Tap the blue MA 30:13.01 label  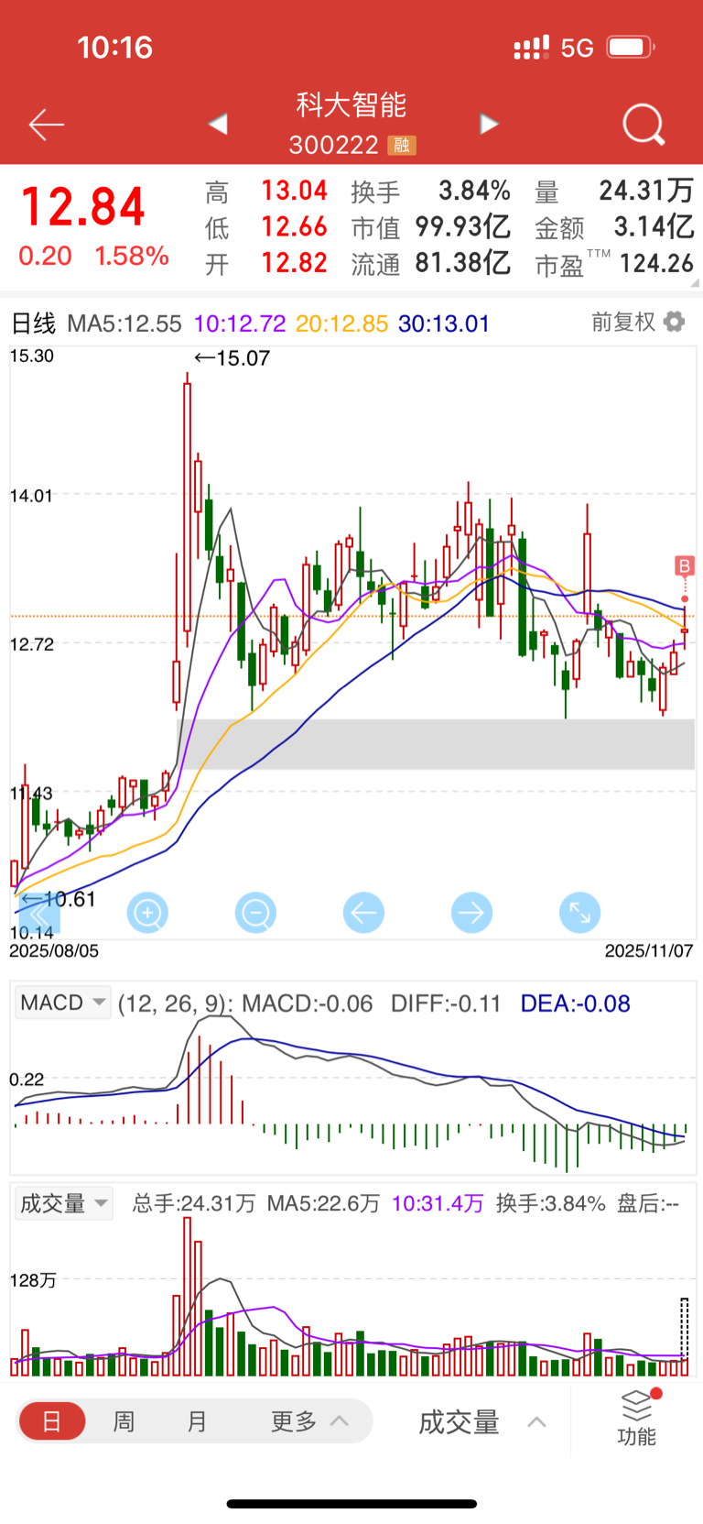click(x=444, y=323)
